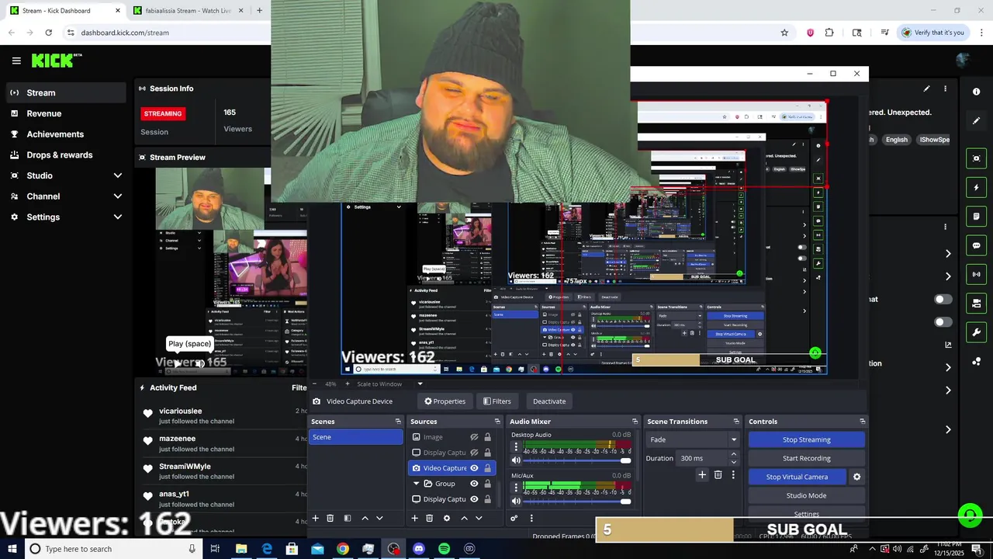
Task: Click the wrench tools icon in right sidebar
Action: (x=976, y=332)
